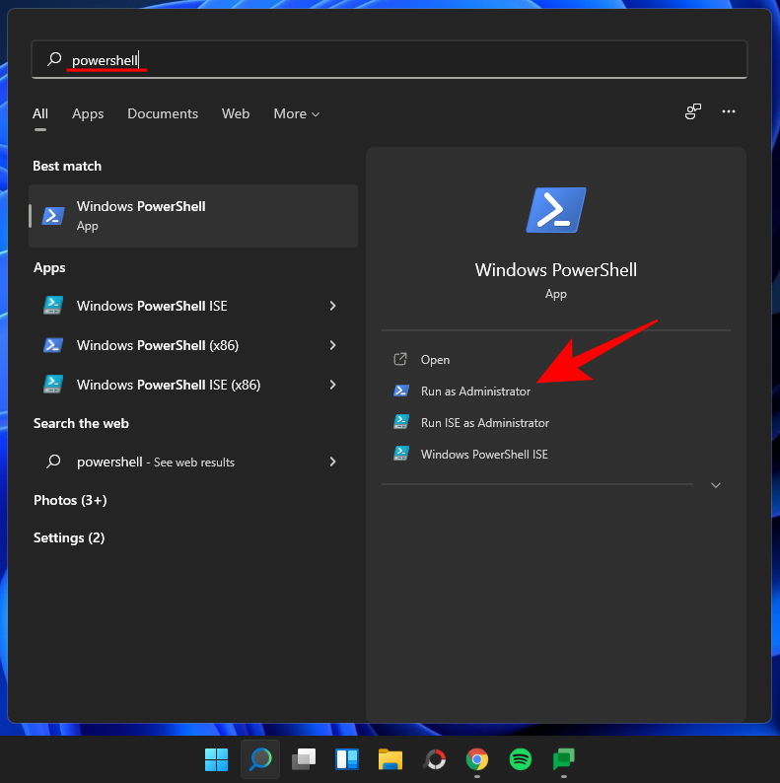Open powershell web results arrow
Screen dimensions: 780x783
click(x=332, y=462)
